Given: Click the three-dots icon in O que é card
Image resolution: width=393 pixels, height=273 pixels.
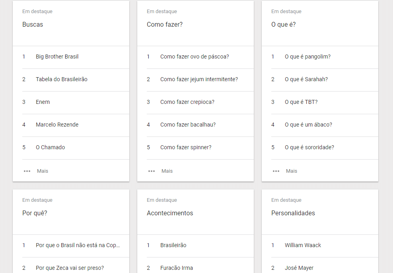Looking at the screenshot, I should 276,171.
